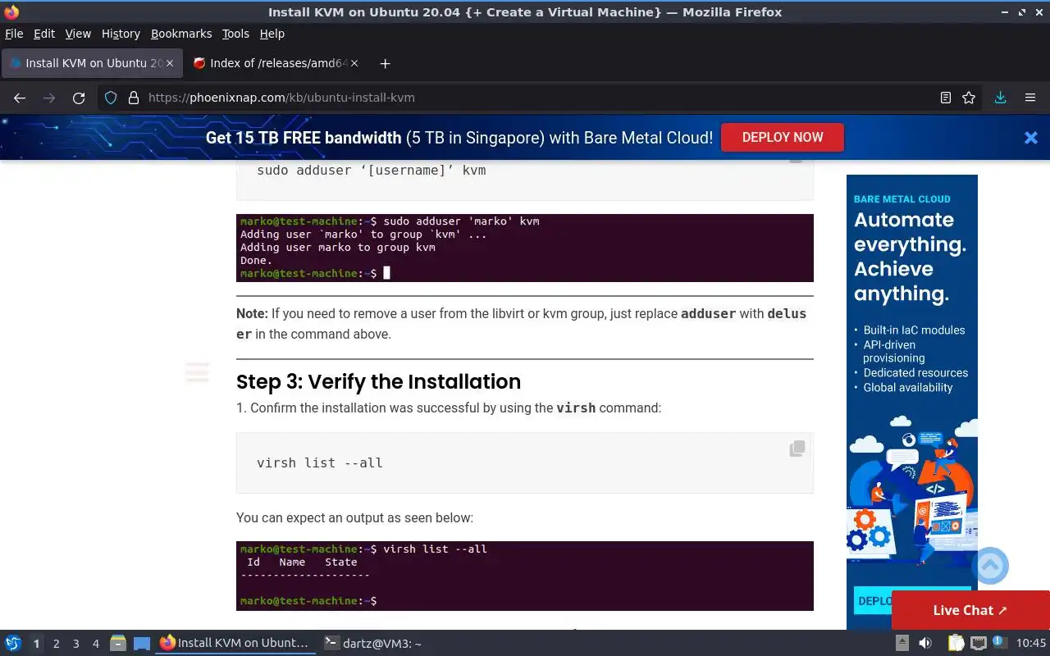The width and height of the screenshot is (1050, 656).
Task: Click the DEPLOY NOW banner button
Action: pos(782,138)
